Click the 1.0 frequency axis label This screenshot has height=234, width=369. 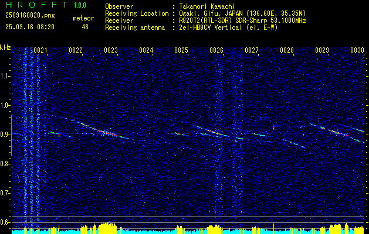(5, 106)
